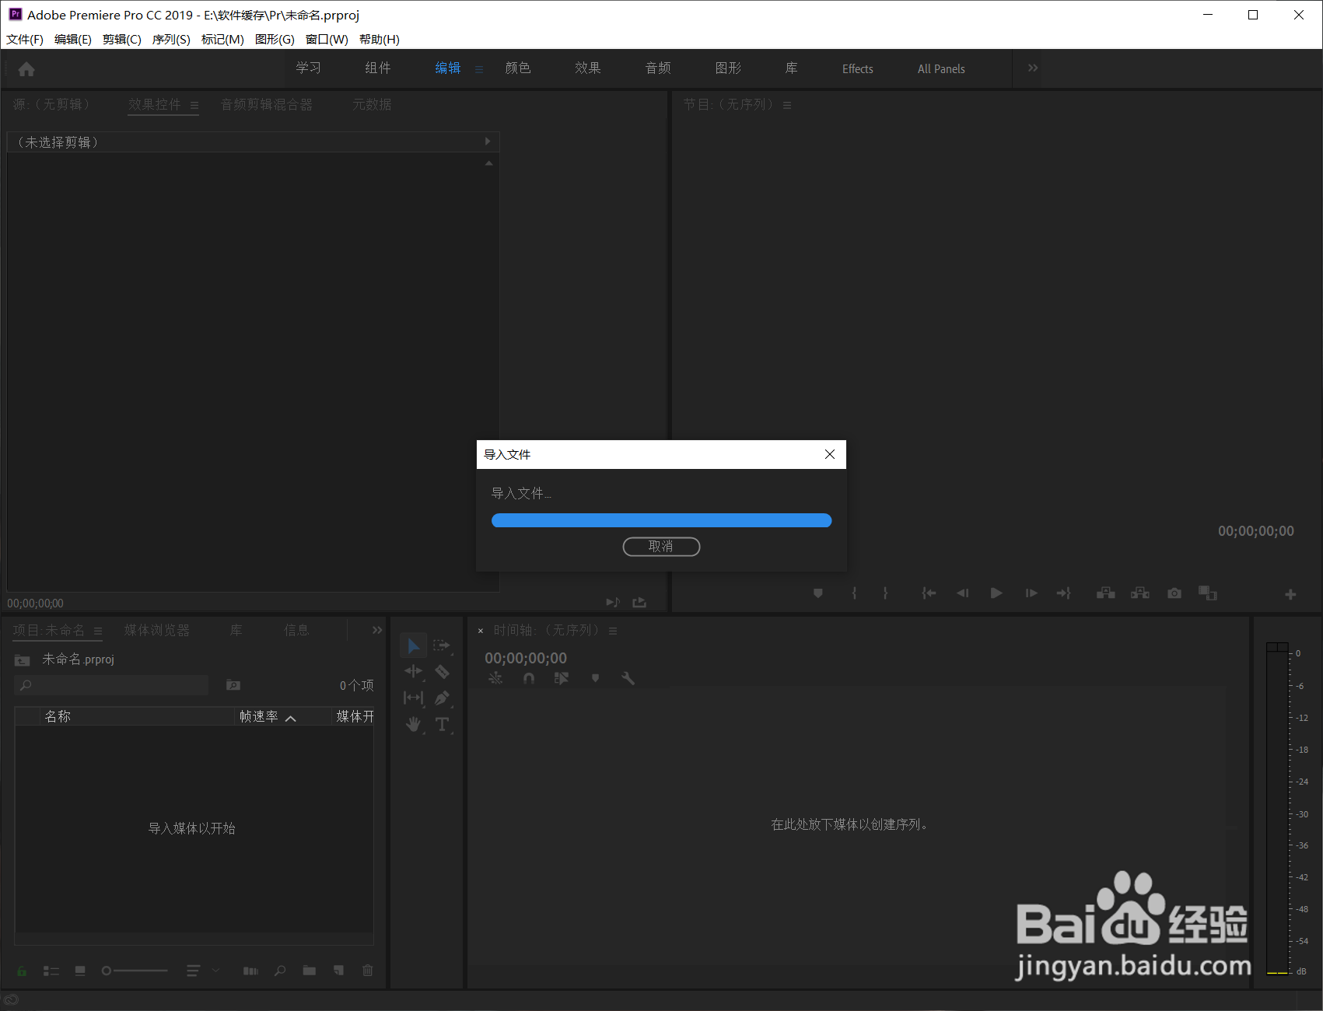Image resolution: width=1323 pixels, height=1011 pixels.
Task: Click New Bin folder icon
Action: [310, 971]
